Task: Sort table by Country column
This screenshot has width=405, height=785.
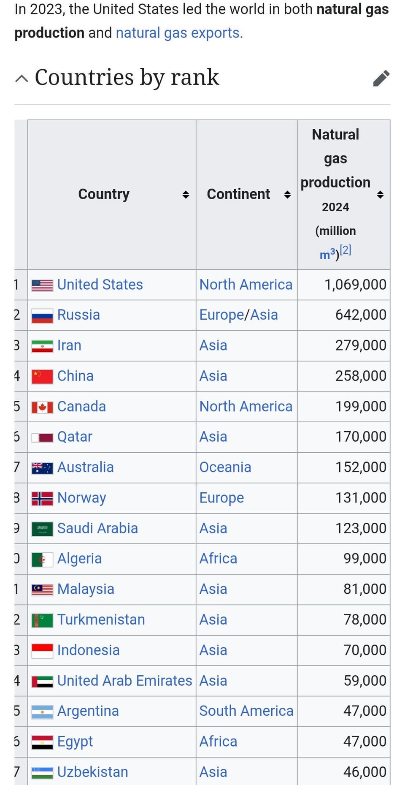Action: click(x=186, y=195)
